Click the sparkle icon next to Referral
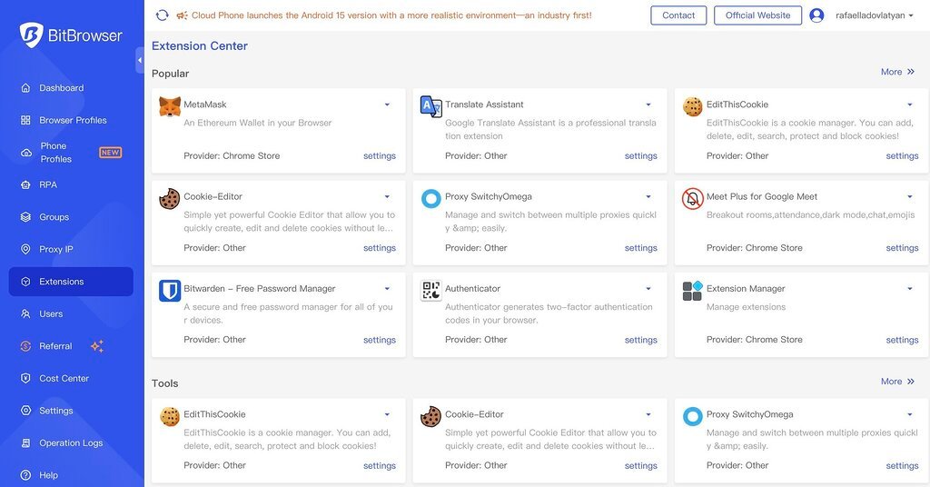930x487 pixels. click(x=97, y=346)
